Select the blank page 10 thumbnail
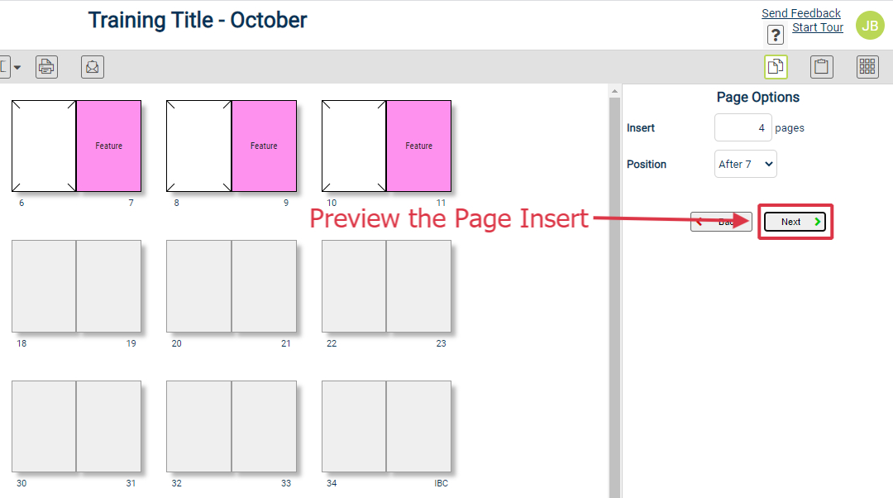The width and height of the screenshot is (893, 498). coord(354,146)
